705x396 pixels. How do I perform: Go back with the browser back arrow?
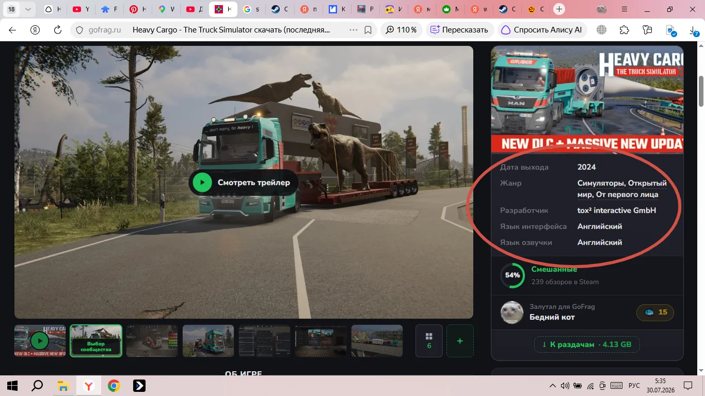coord(12,30)
